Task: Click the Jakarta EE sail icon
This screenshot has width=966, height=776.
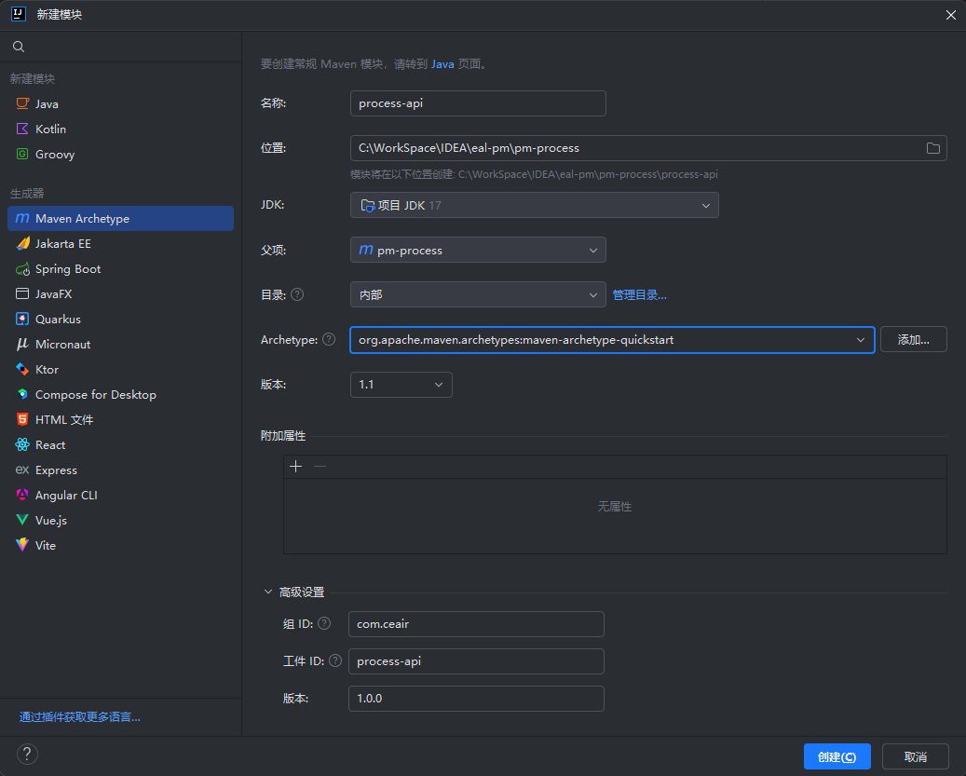Action: tap(22, 243)
